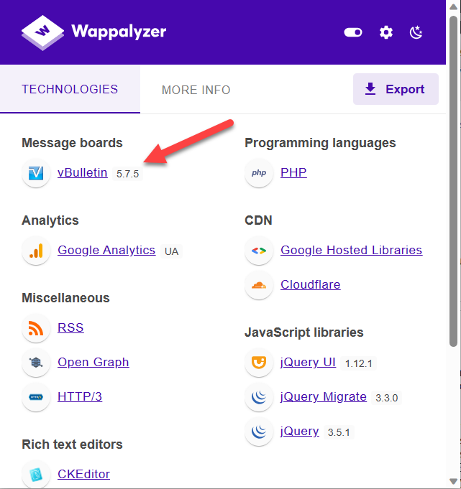Open the Google Analytics link
This screenshot has height=489, width=461.
point(106,250)
